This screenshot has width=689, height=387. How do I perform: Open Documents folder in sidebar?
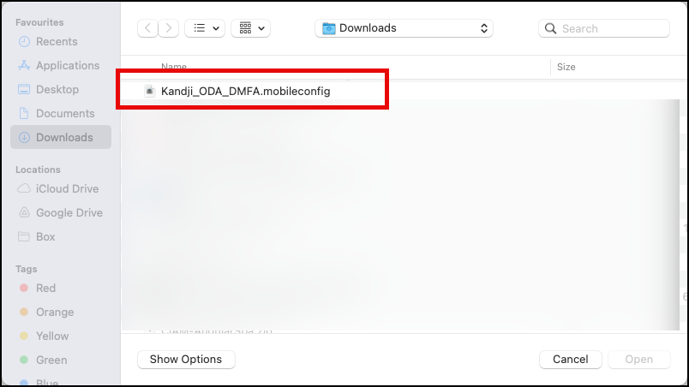65,113
